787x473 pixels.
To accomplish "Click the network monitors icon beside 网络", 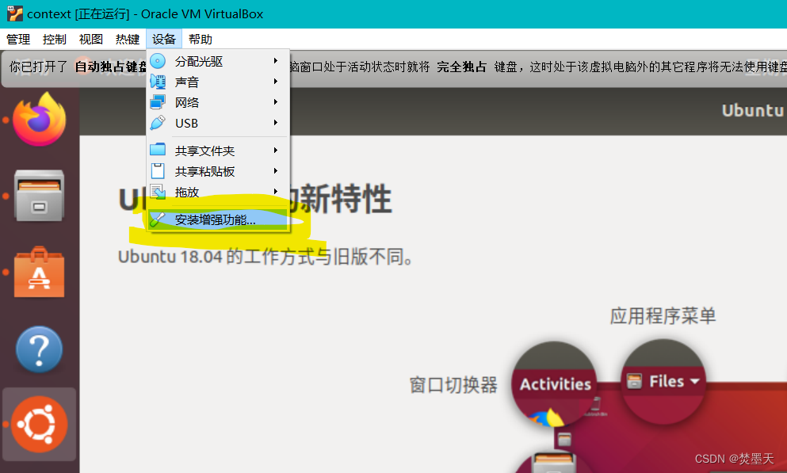I will coord(158,102).
